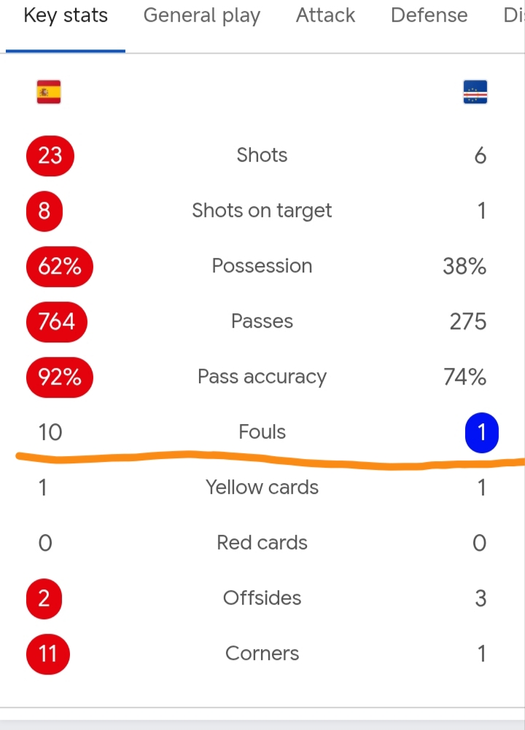This screenshot has height=730, width=525.
Task: Click the 62% possession badge
Action: tap(60, 267)
